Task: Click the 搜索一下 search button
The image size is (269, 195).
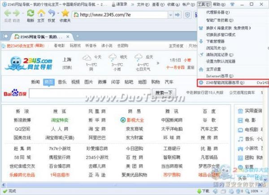Action: pos(164,93)
